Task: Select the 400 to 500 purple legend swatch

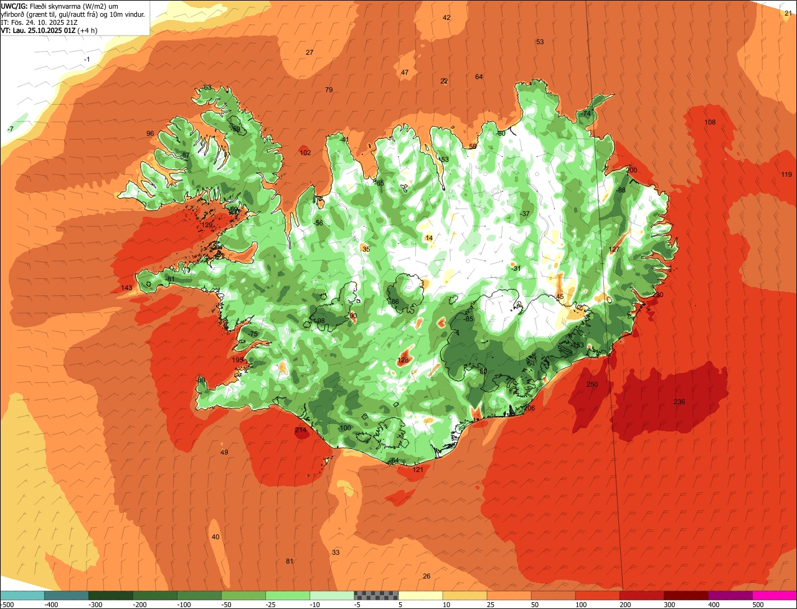Action: coord(730,595)
